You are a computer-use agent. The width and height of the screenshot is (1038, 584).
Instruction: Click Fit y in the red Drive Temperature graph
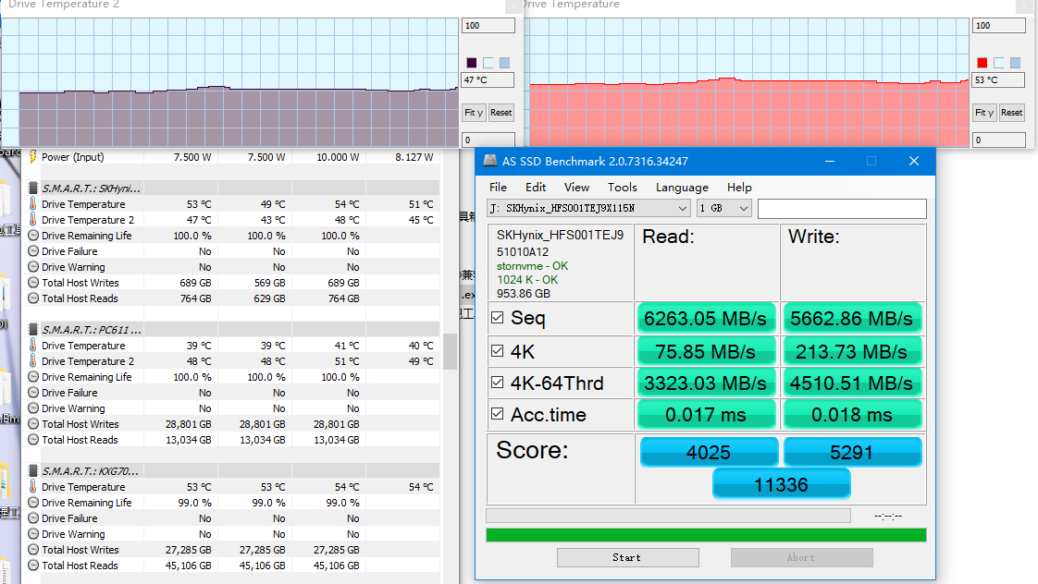point(983,113)
